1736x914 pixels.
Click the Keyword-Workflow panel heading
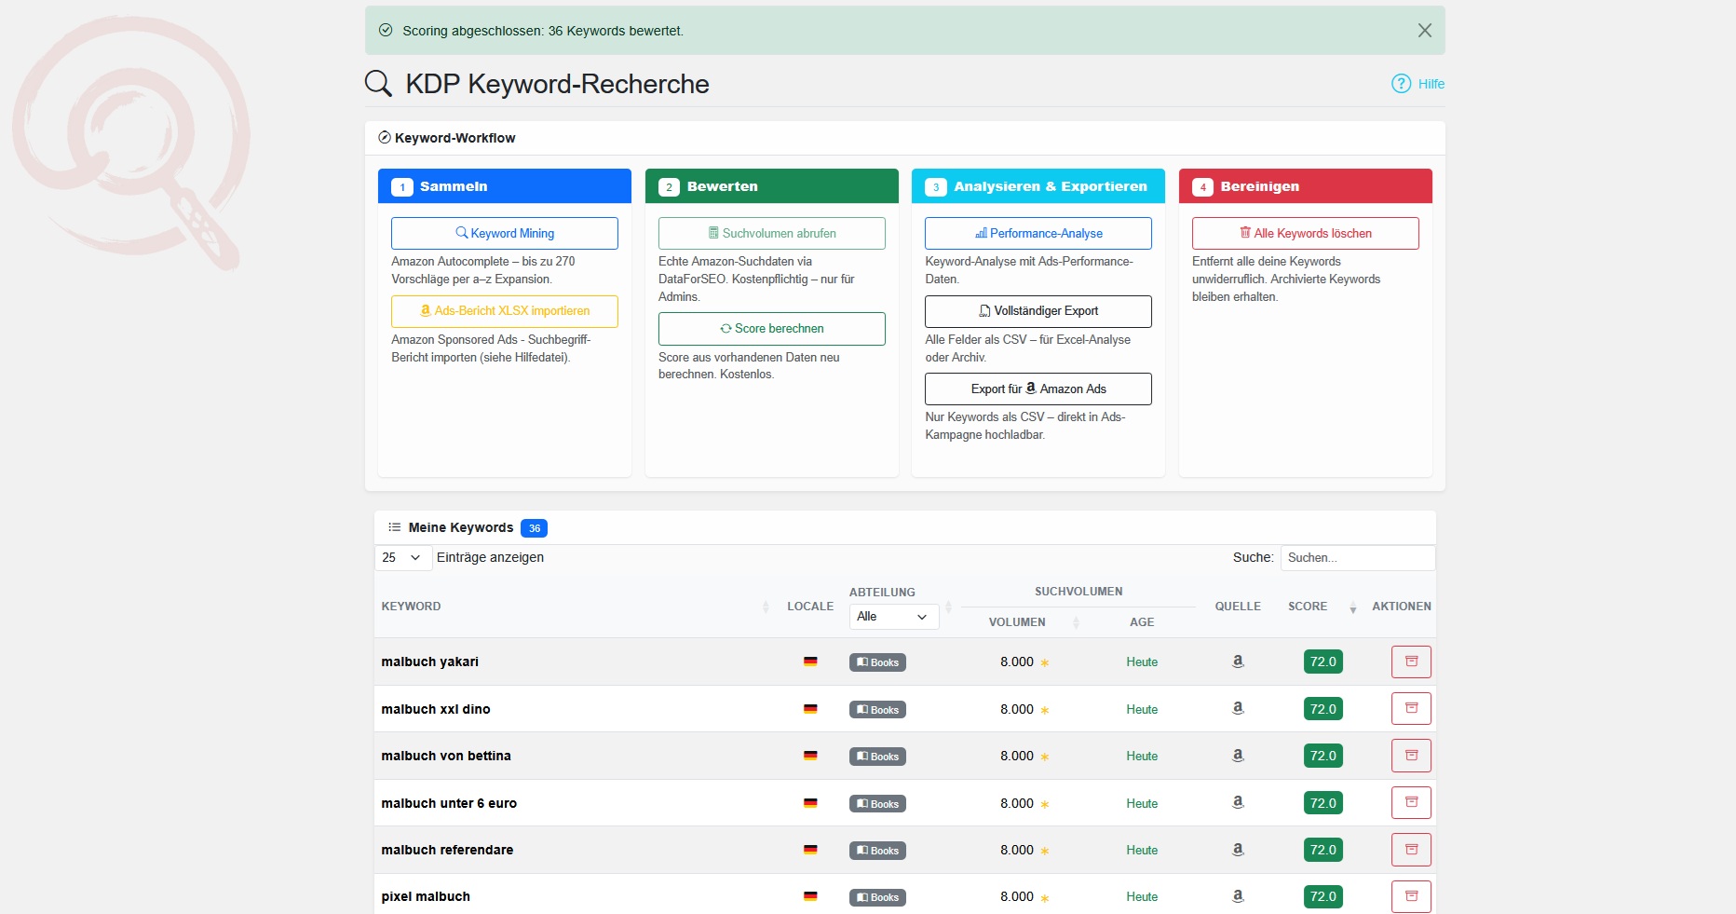[447, 138]
